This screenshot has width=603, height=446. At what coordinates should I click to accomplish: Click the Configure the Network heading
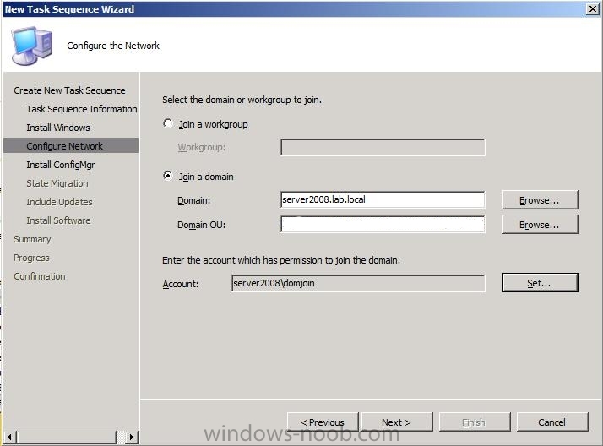click(x=113, y=46)
